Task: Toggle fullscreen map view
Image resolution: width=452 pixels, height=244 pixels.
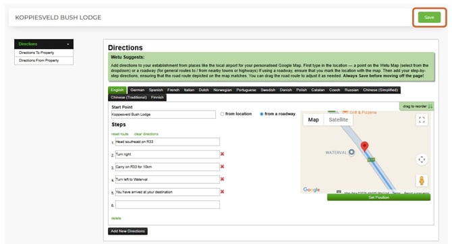Action: [422, 120]
